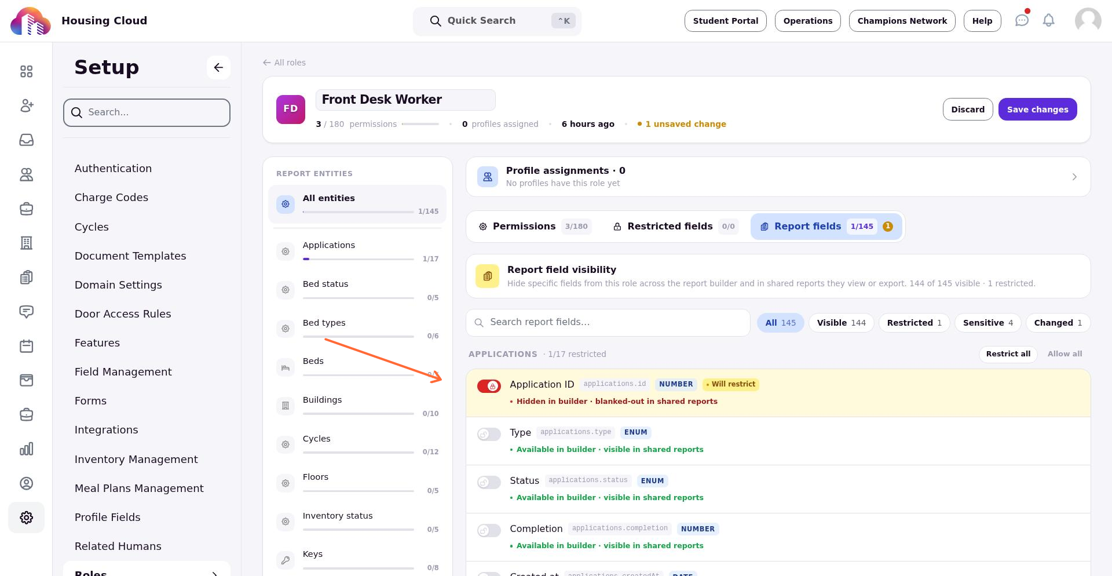Open the dashboard grid icon in left rail

click(26, 71)
